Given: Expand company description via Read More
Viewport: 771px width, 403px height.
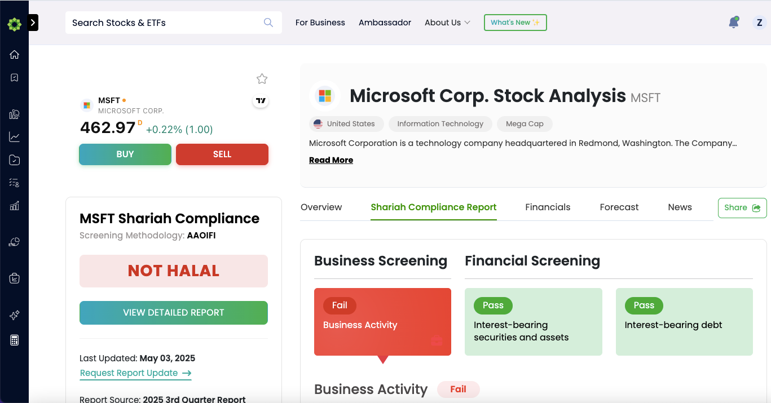Looking at the screenshot, I should coord(331,160).
